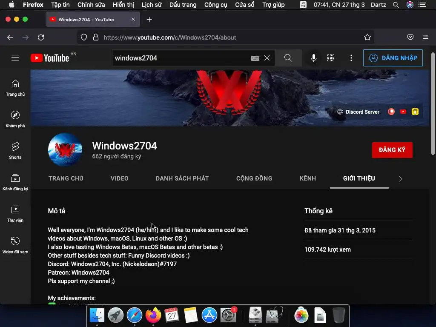The image size is (436, 327).
Task: Start voice search with the microphone icon
Action: pos(314,58)
